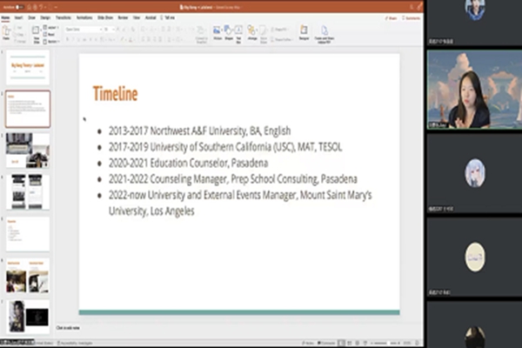The width and height of the screenshot is (522, 348).
Task: Open the Home tab
Action: pyautogui.click(x=6, y=17)
